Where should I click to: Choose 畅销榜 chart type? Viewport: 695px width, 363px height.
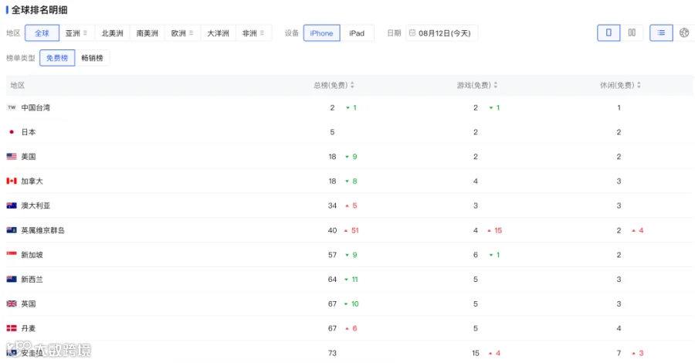click(x=92, y=58)
